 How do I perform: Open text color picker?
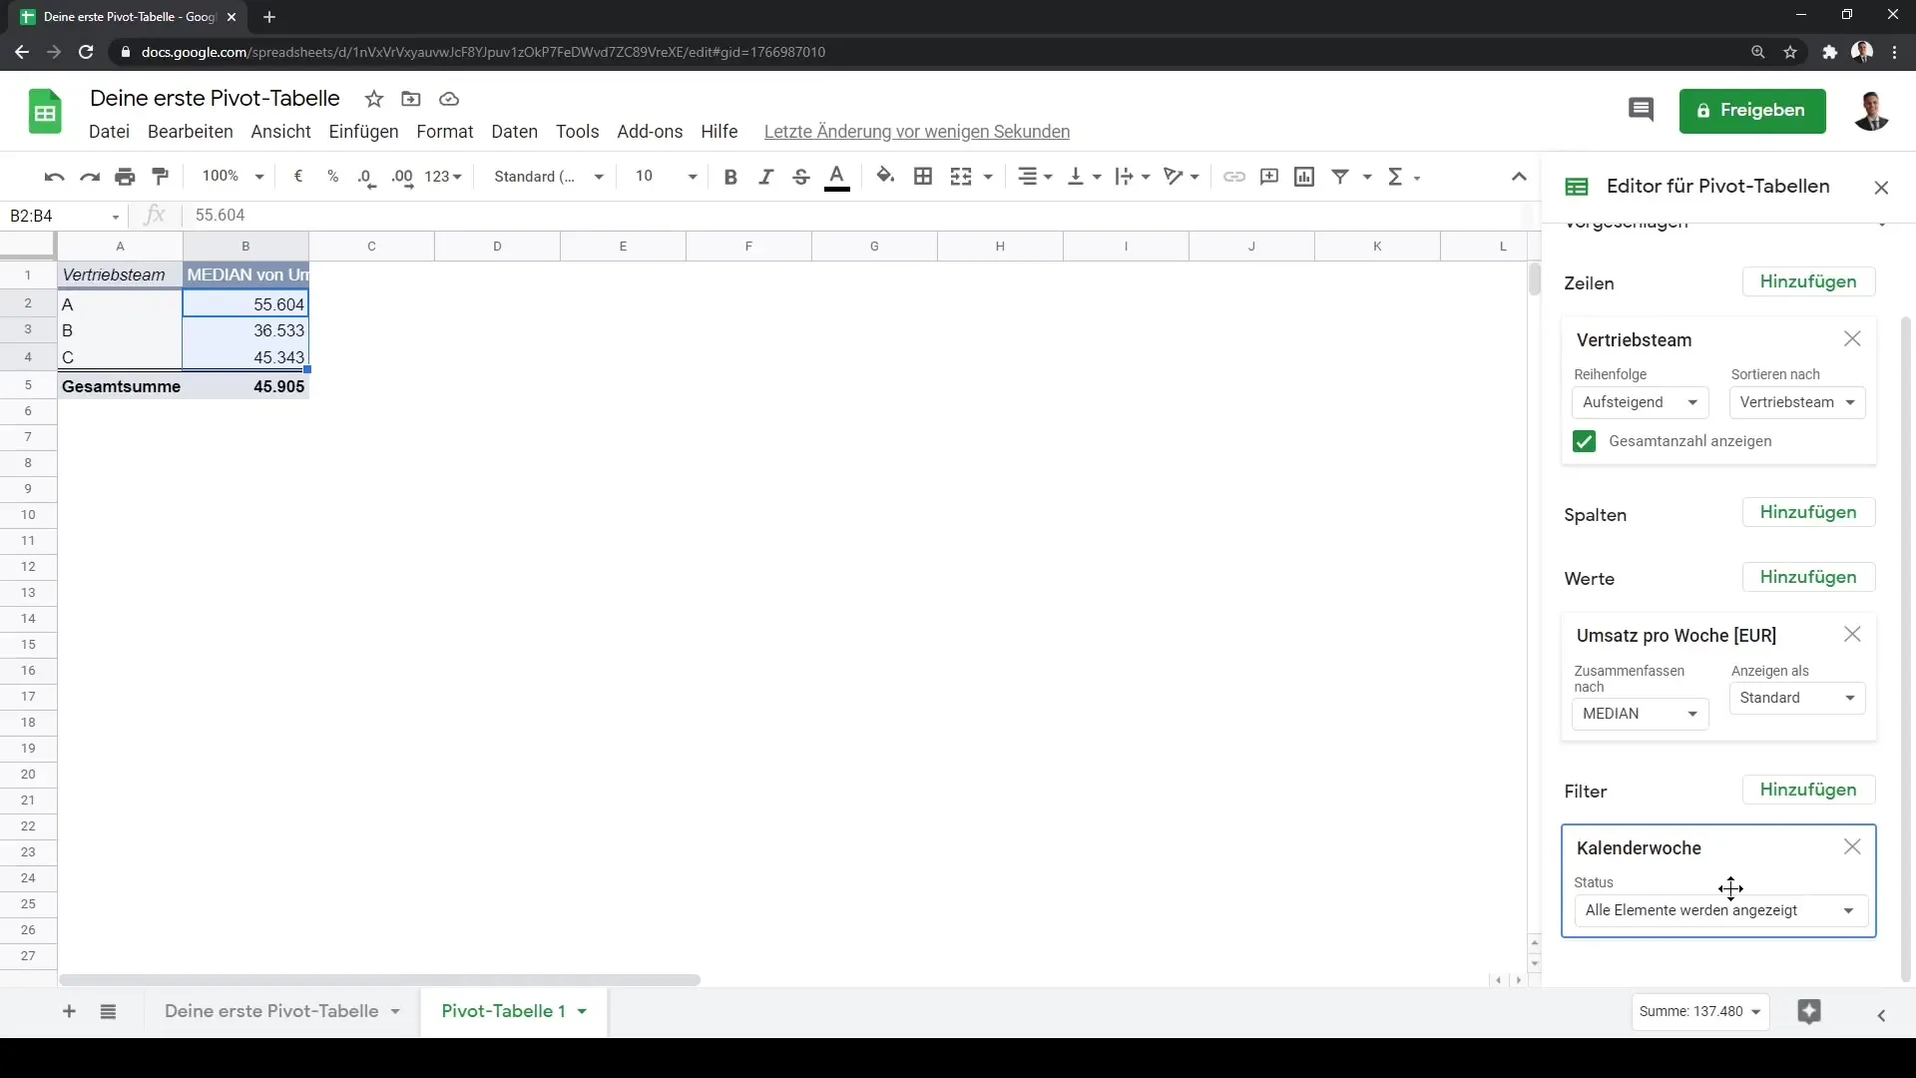837,177
